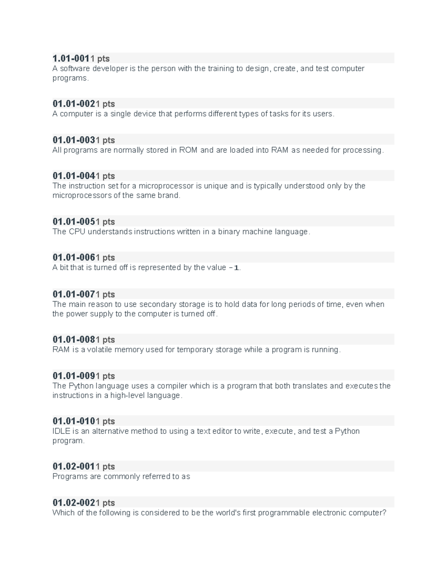The image size is (447, 579).
Task: Click the software developer statement text
Action: click(x=208, y=73)
